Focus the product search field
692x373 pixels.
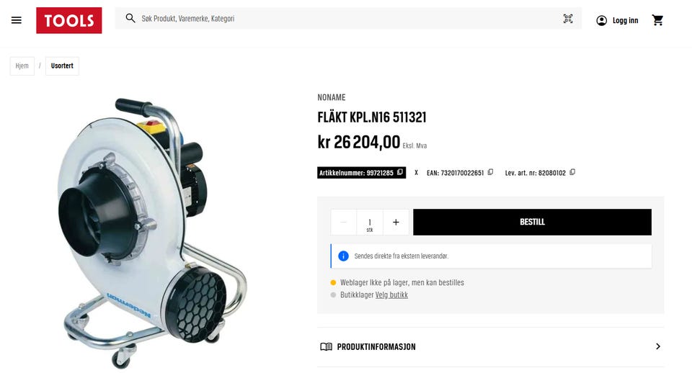[x=349, y=19]
